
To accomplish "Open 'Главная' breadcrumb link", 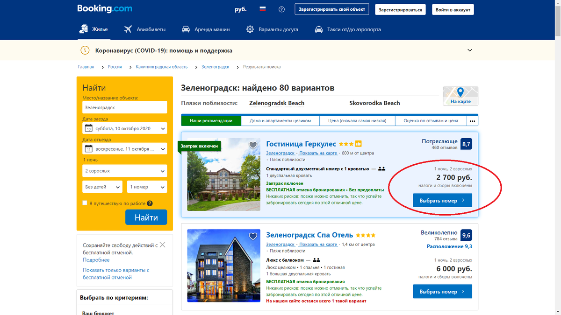I will [86, 67].
